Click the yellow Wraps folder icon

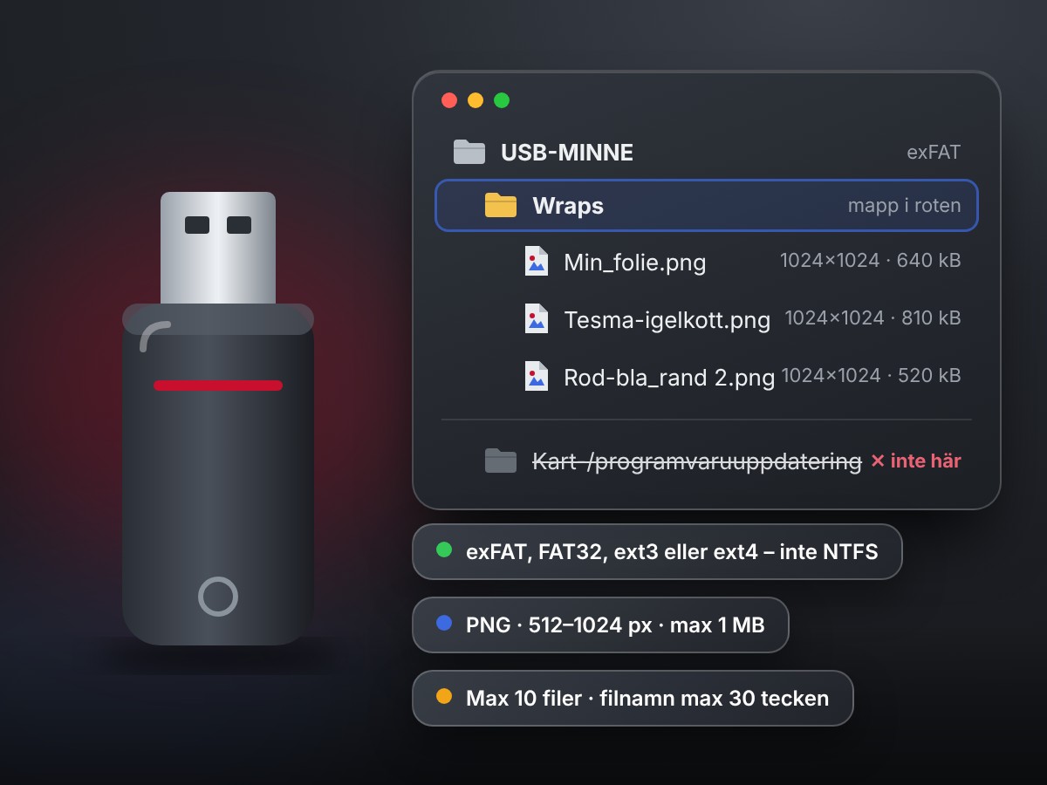click(x=501, y=205)
